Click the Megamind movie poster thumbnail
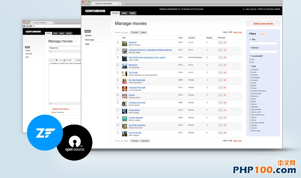This screenshot has width=301, height=178. 125,66
